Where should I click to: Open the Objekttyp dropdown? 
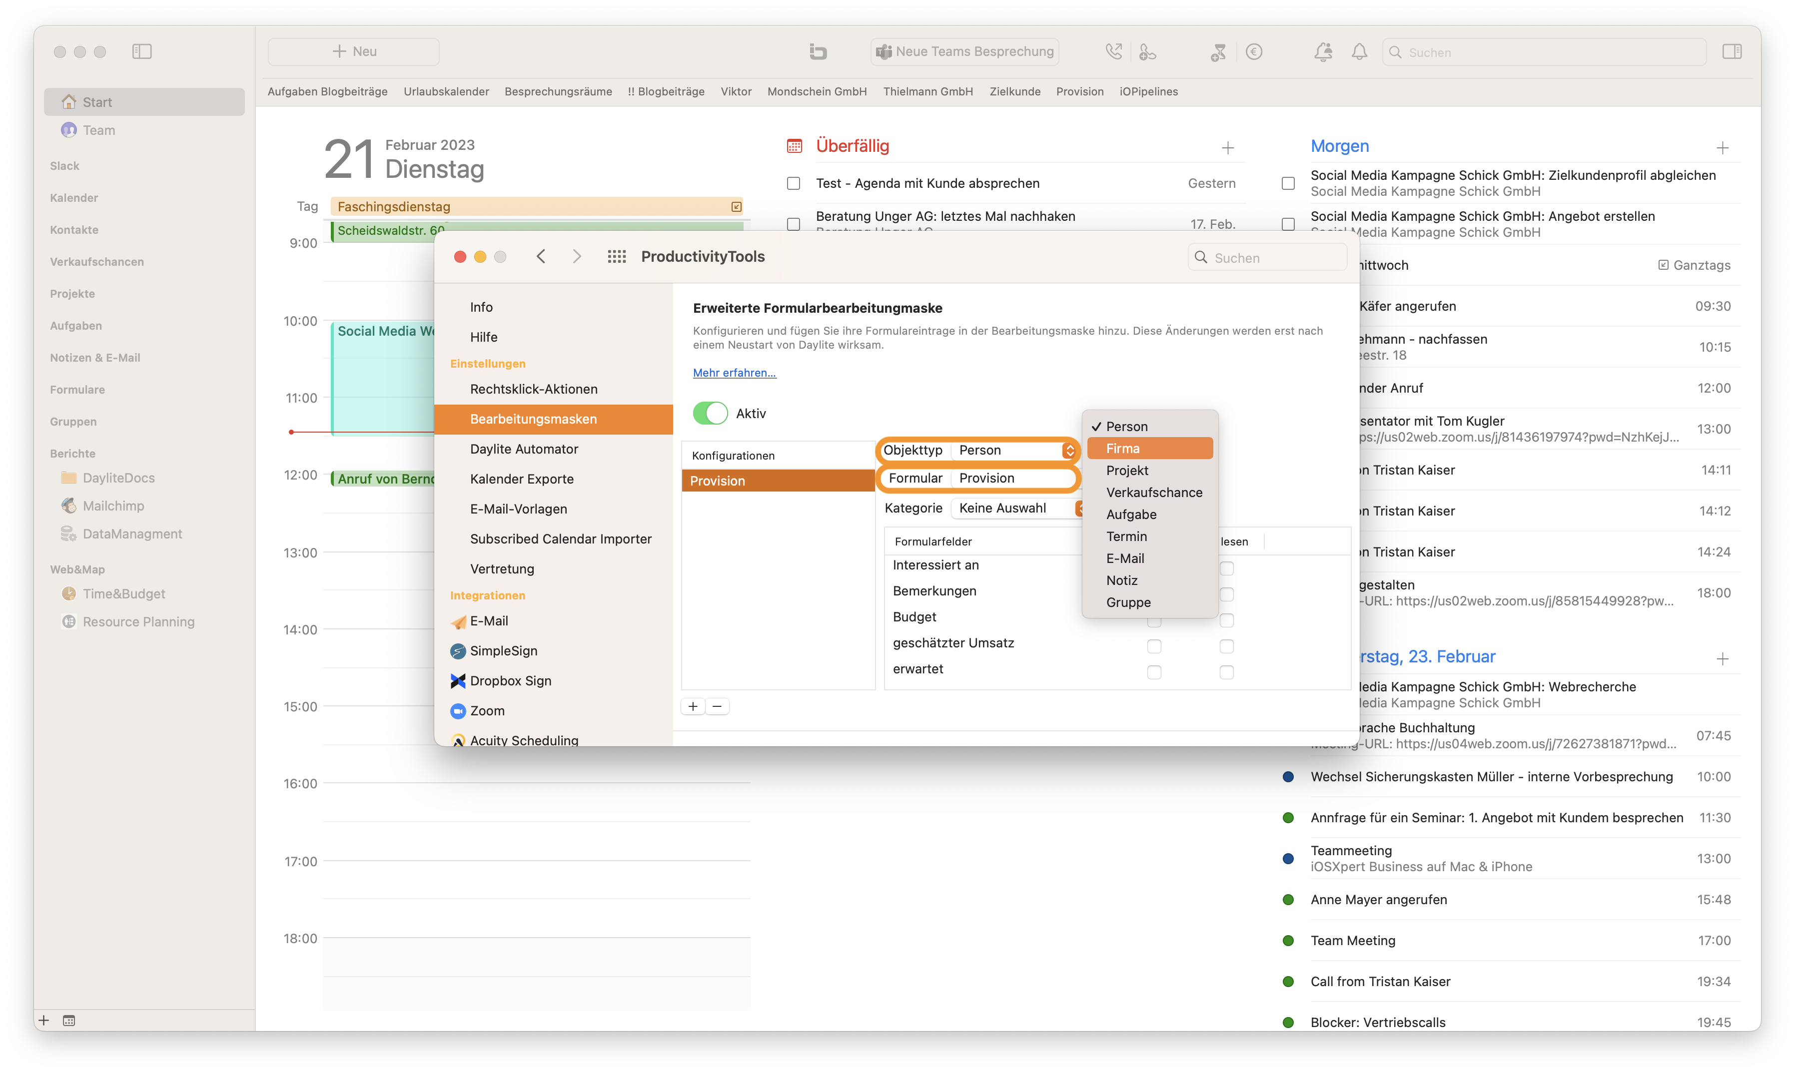click(1014, 450)
